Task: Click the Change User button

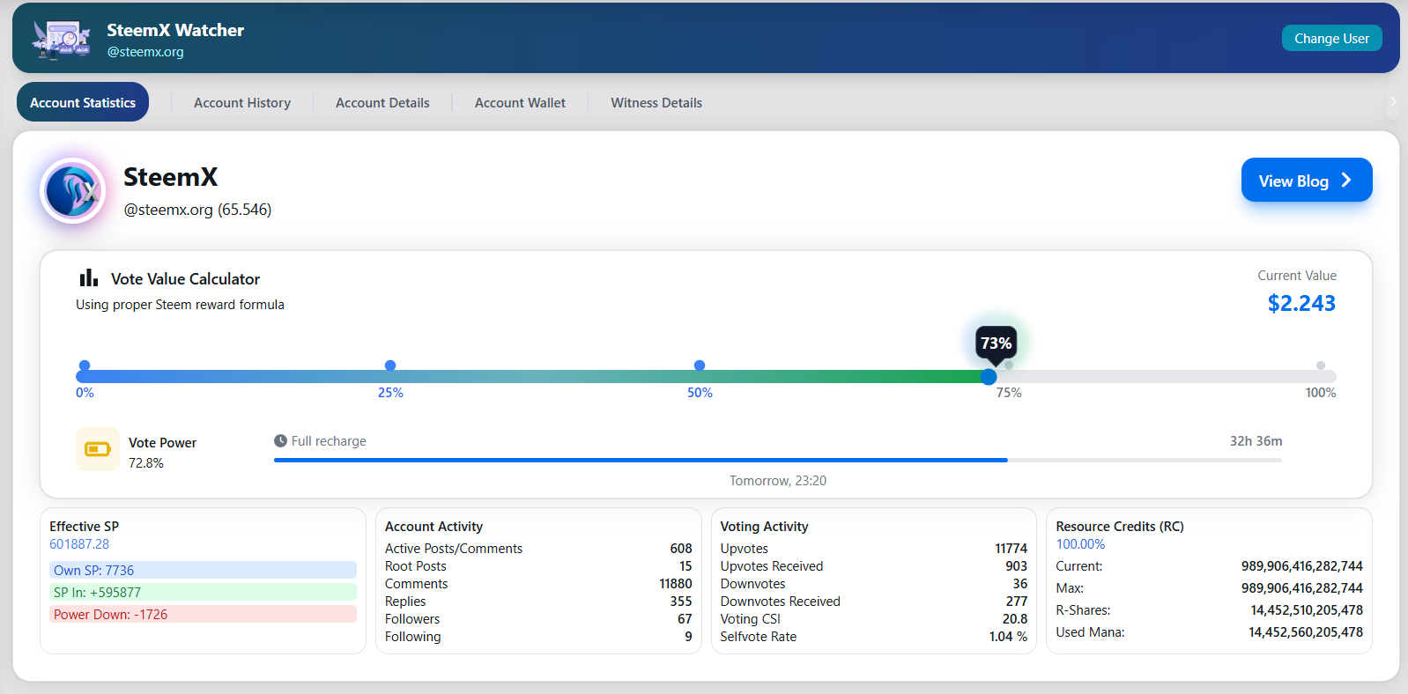Action: click(1331, 38)
